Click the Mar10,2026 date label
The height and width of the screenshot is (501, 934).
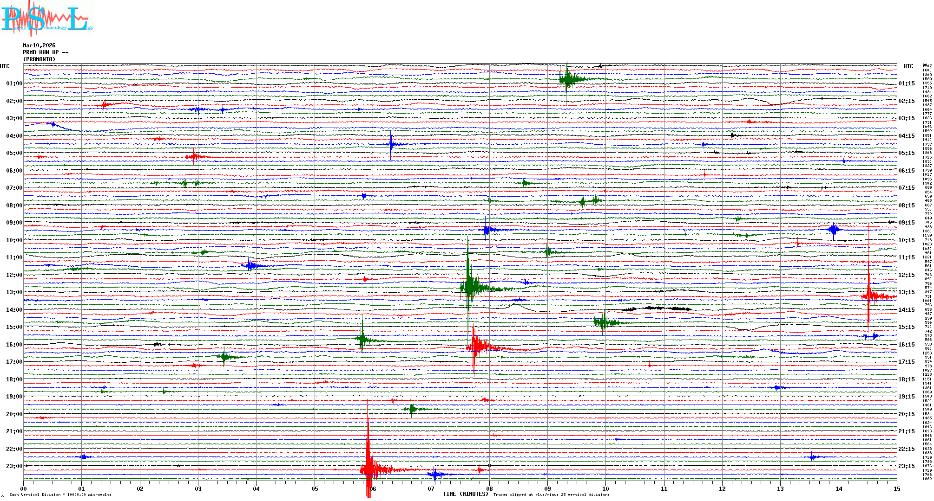39,45
